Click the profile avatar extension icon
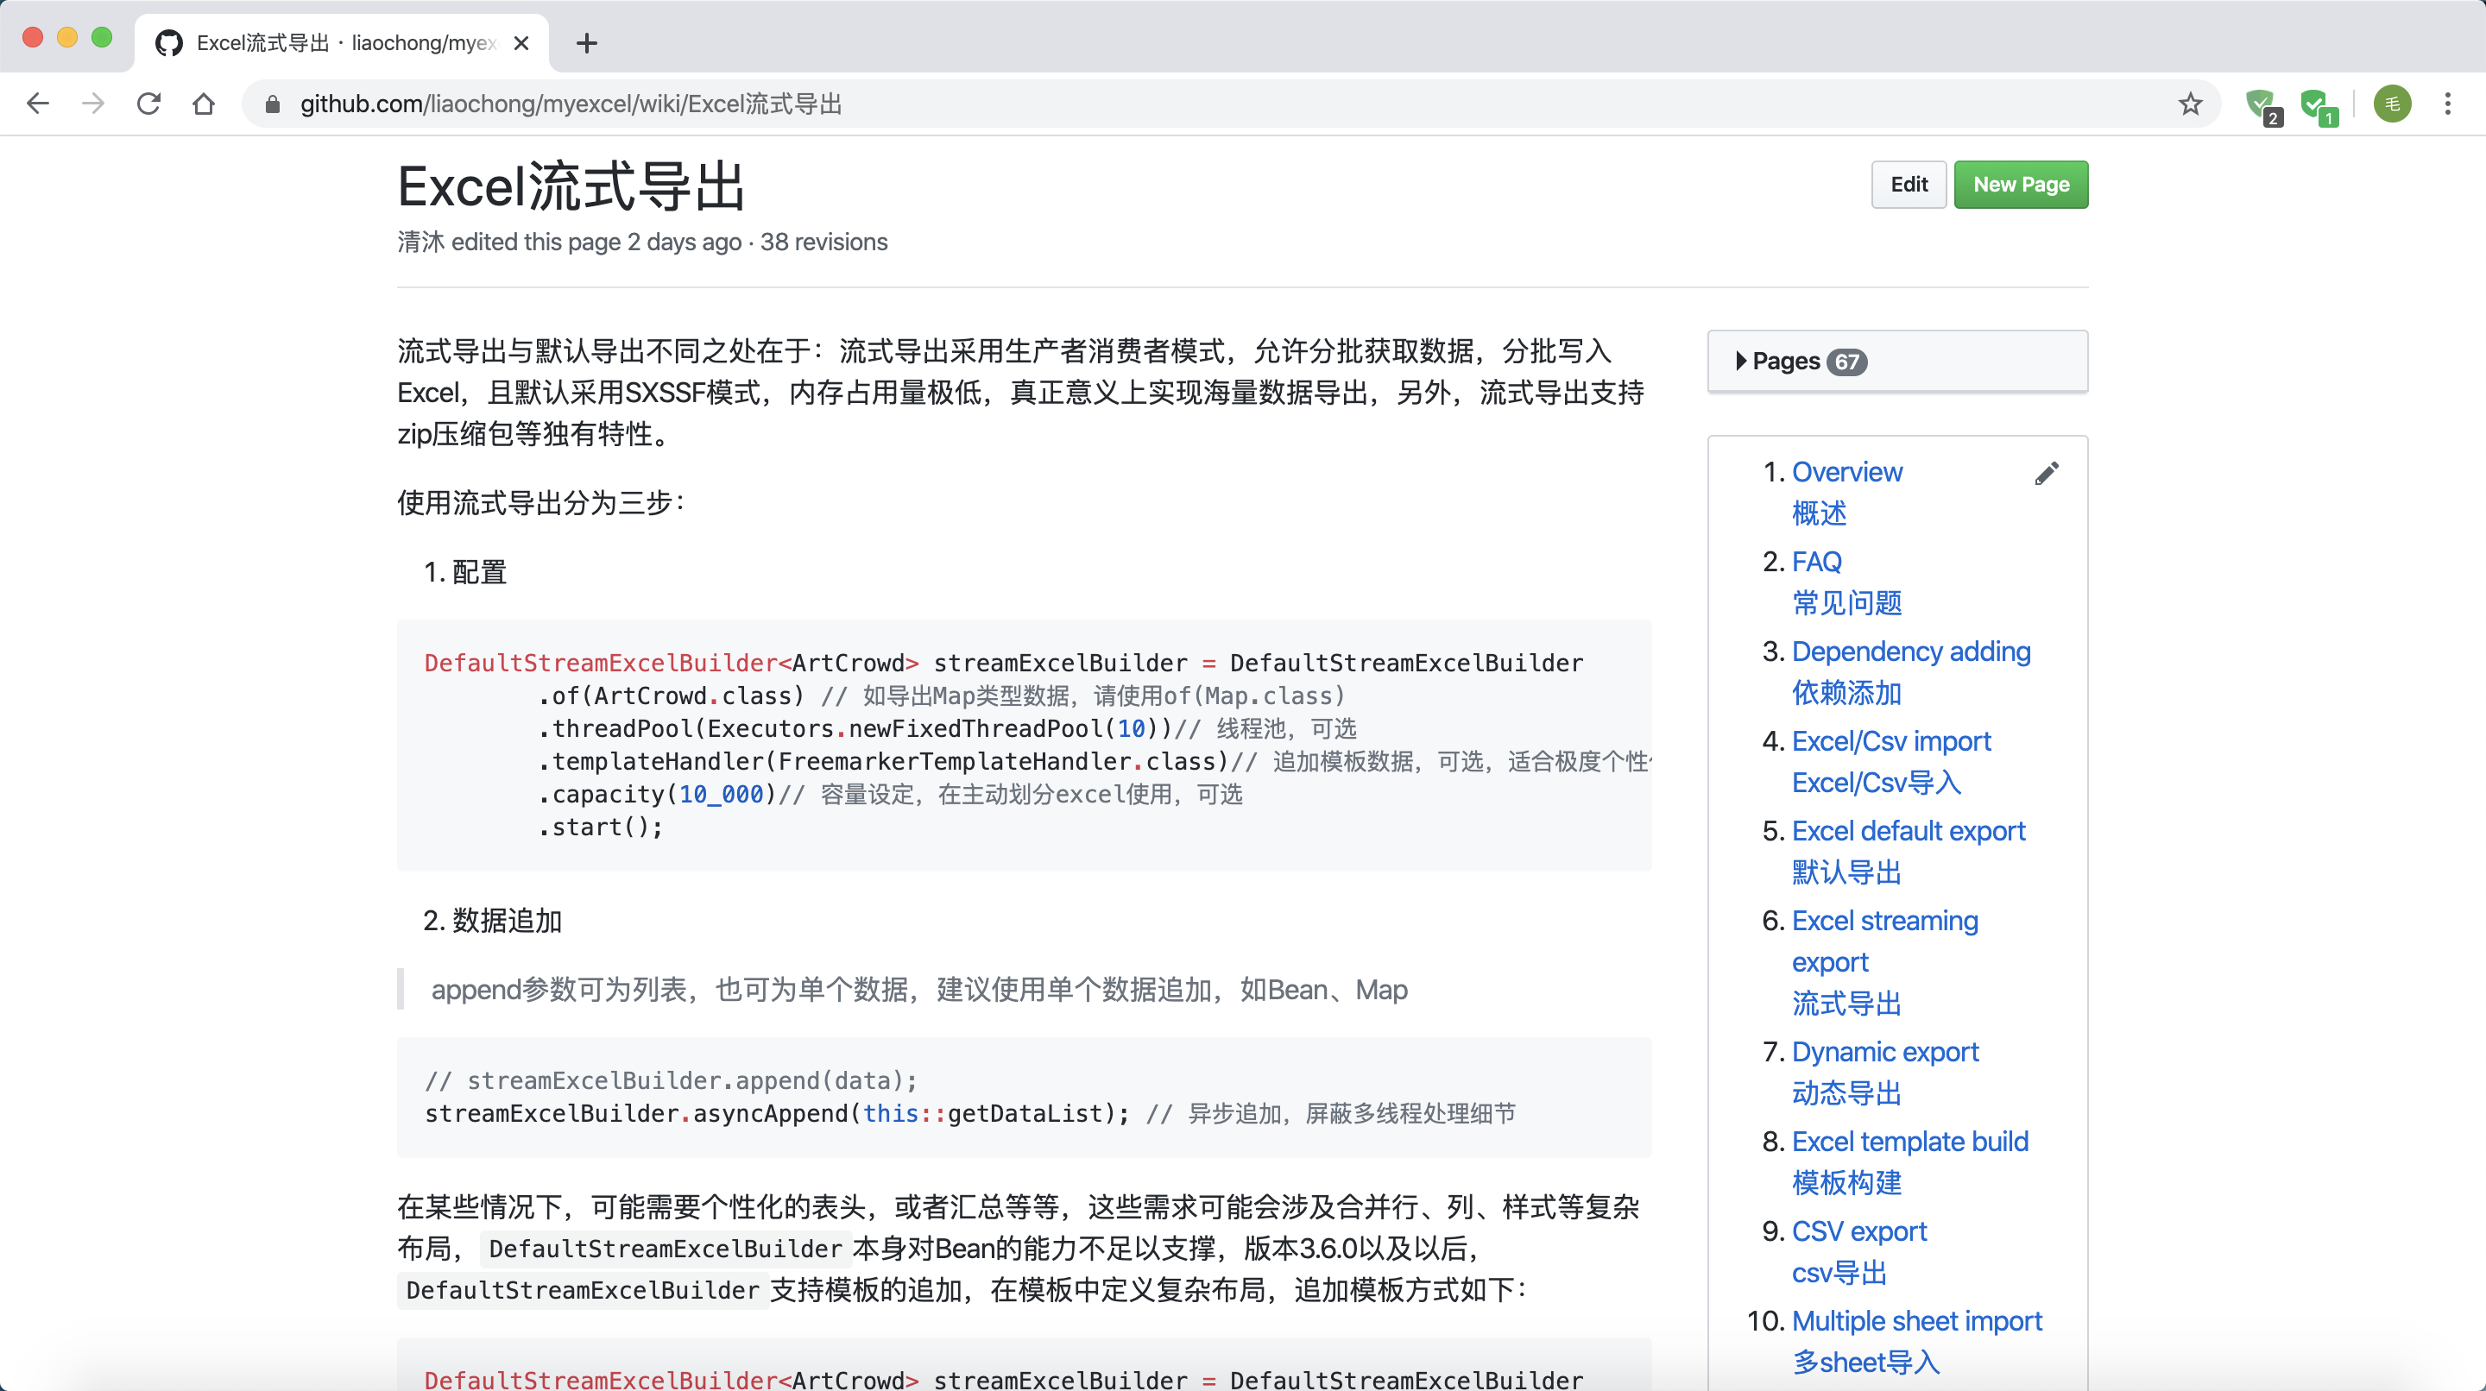Screen dimensions: 2486x1391 2391,104
